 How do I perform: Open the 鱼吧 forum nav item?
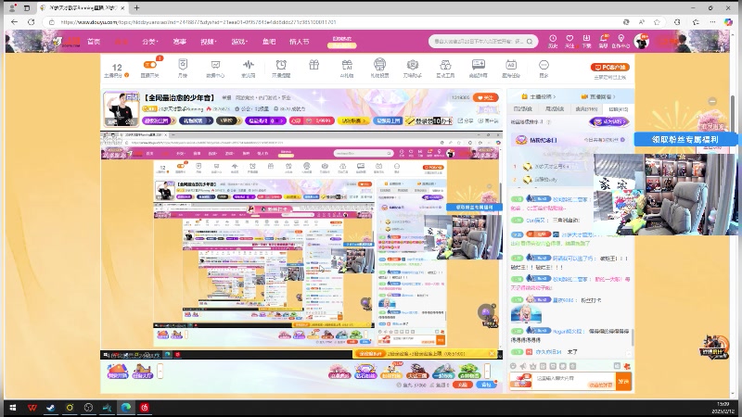click(269, 42)
